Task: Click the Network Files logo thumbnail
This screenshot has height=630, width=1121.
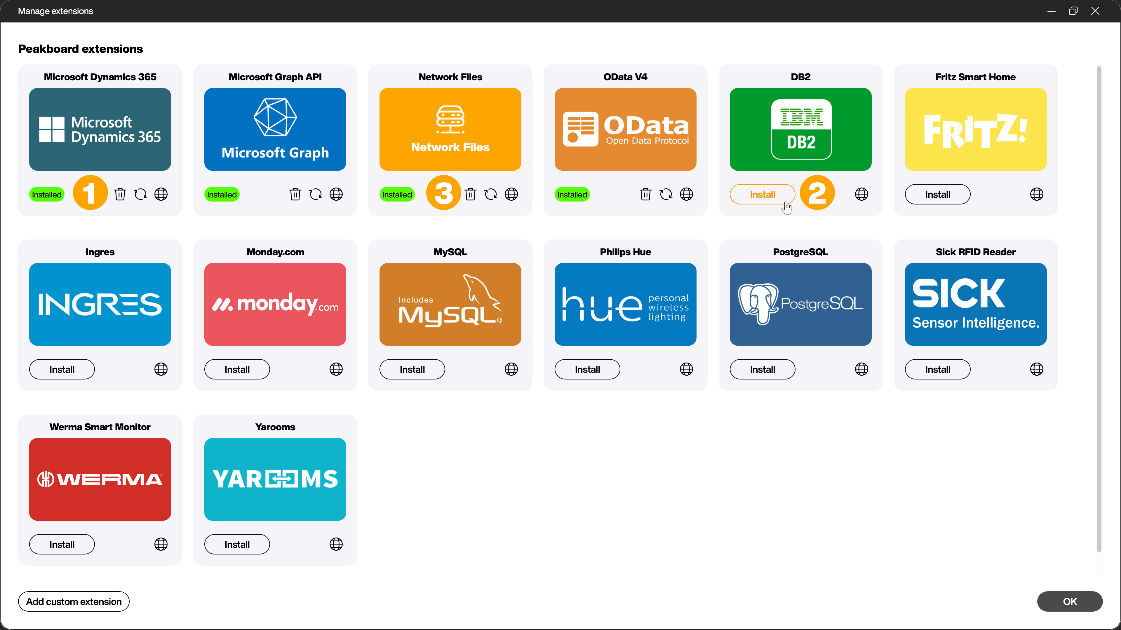Action: pos(450,129)
